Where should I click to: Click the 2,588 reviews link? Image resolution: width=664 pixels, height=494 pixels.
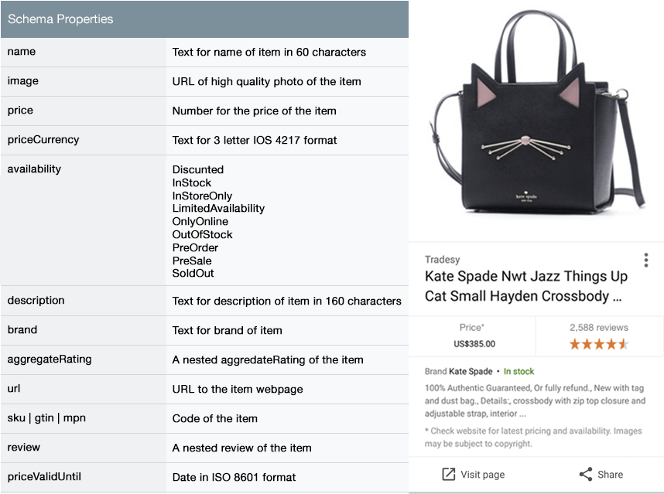(600, 327)
